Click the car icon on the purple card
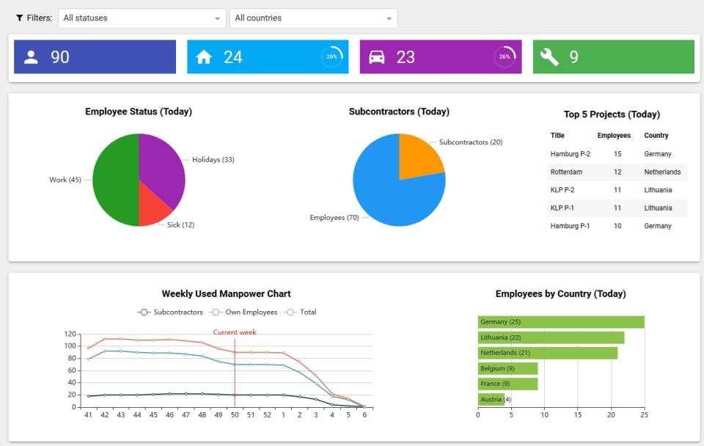Viewport: 704px width, 446px height. (376, 57)
